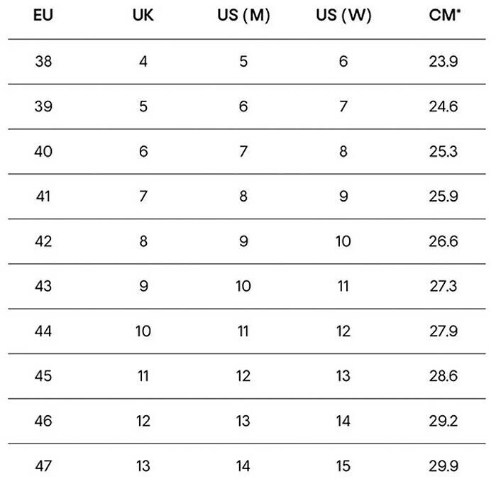The height and width of the screenshot is (479, 496).
Task: Click the 25.9 CM value
Action: pos(443,197)
